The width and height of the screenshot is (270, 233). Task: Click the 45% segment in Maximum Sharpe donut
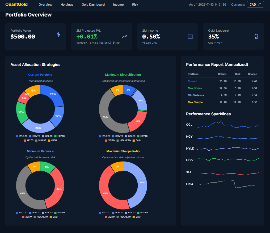(x=142, y=183)
